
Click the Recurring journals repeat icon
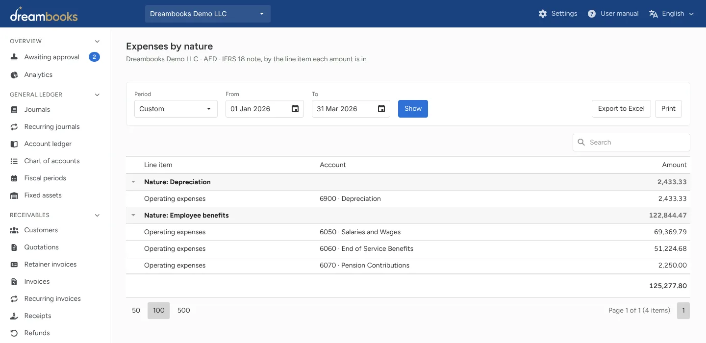click(14, 127)
